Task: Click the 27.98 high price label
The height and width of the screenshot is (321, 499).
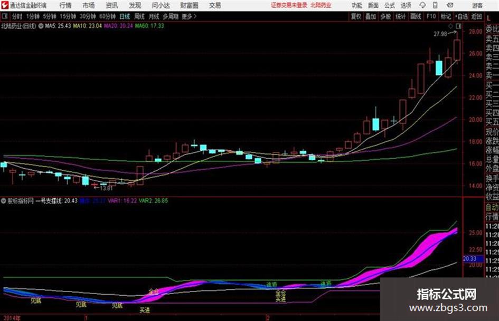Action: coord(440,34)
